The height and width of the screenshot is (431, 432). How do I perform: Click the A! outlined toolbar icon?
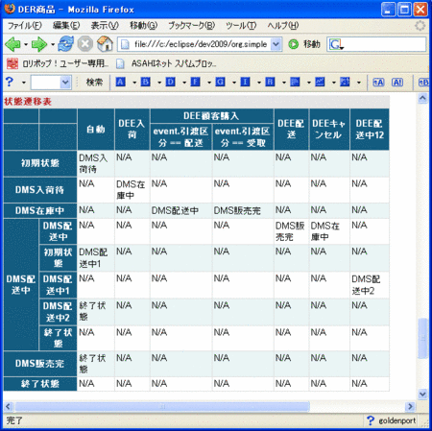click(x=397, y=83)
